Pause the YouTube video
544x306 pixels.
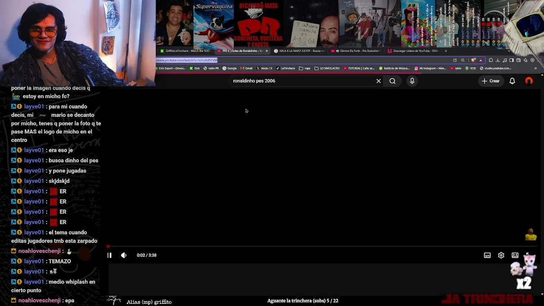point(109,255)
